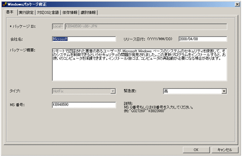
Task: Confirm with the OK button
Action: click(x=196, y=150)
